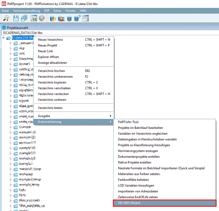Image resolution: width=219 pixels, height=211 pixels.
Task: Select Dateiangaben in Kleinbuchstaben wandeln
Action: pyautogui.click(x=165, y=139)
